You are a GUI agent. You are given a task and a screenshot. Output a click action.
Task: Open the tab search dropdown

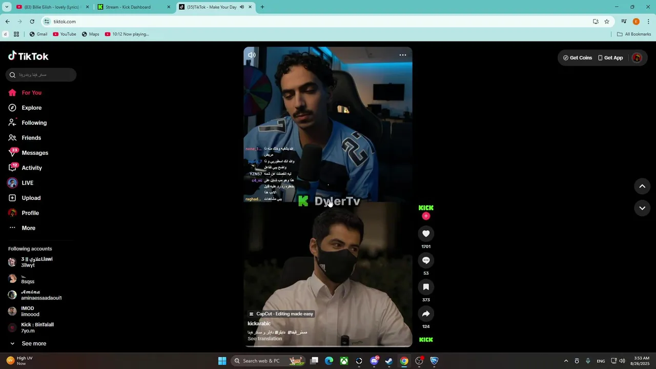7,7
